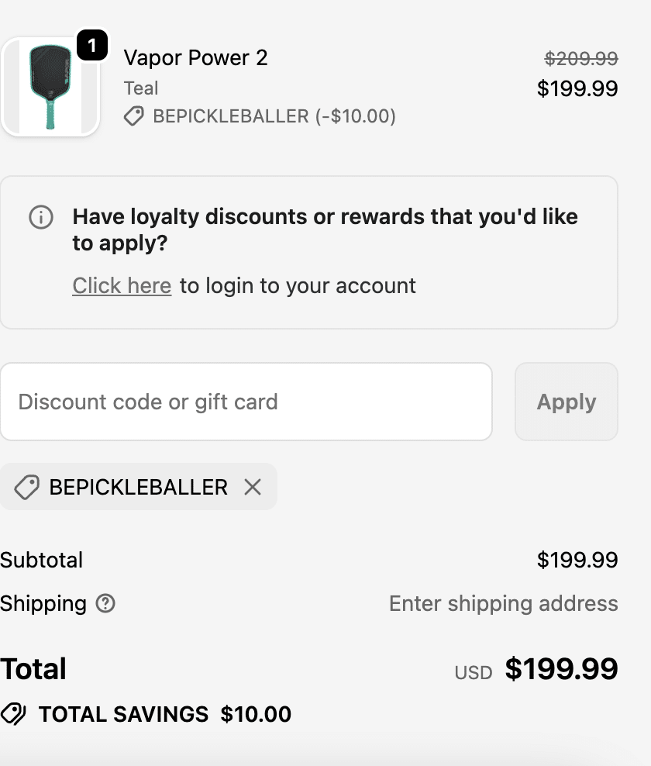Image resolution: width=651 pixels, height=766 pixels.
Task: Click the Subtotal amount of $199.99
Action: (577, 560)
